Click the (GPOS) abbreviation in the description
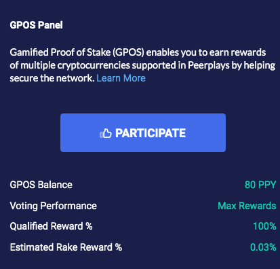Viewport: 280px width, 269px height. coord(128,52)
